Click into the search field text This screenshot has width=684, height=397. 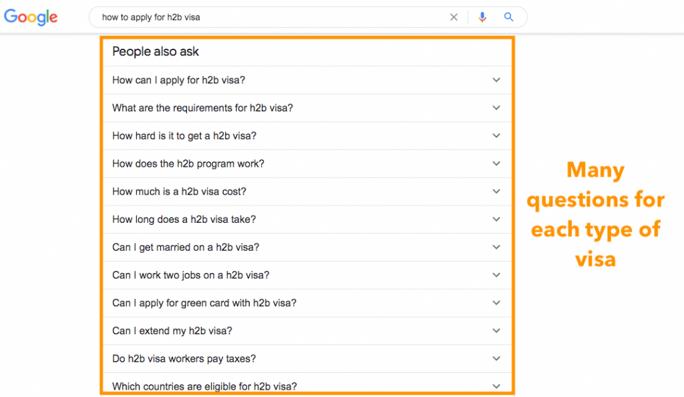click(151, 17)
